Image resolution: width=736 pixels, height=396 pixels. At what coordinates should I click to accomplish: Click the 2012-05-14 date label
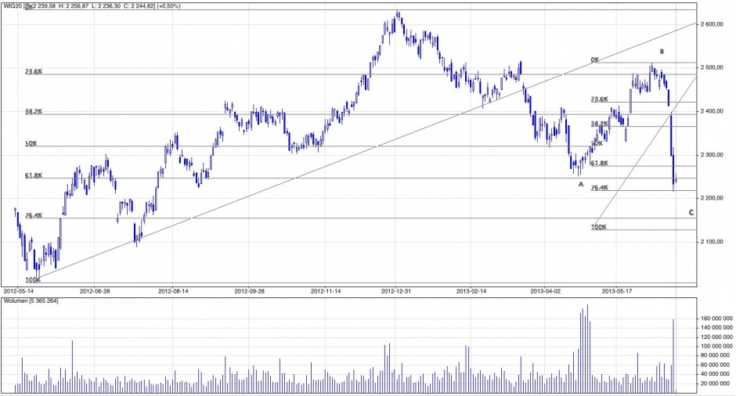pyautogui.click(x=20, y=290)
